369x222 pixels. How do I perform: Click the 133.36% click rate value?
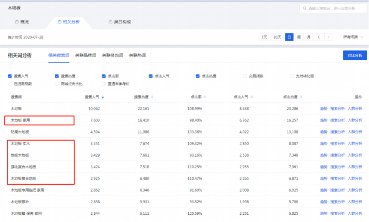(x=195, y=132)
